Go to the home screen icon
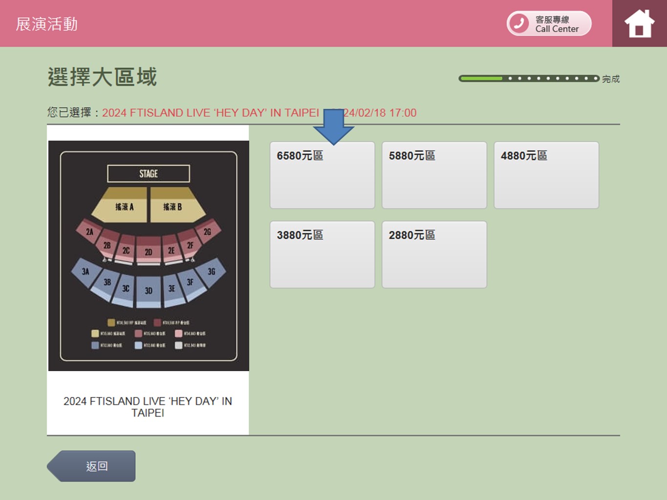Image resolution: width=667 pixels, height=500 pixels. pos(639,23)
